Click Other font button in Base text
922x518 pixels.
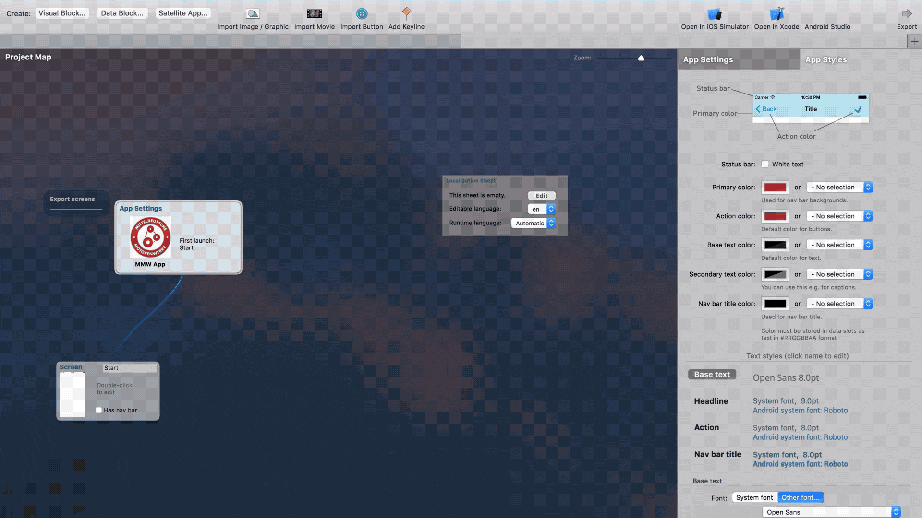point(801,497)
